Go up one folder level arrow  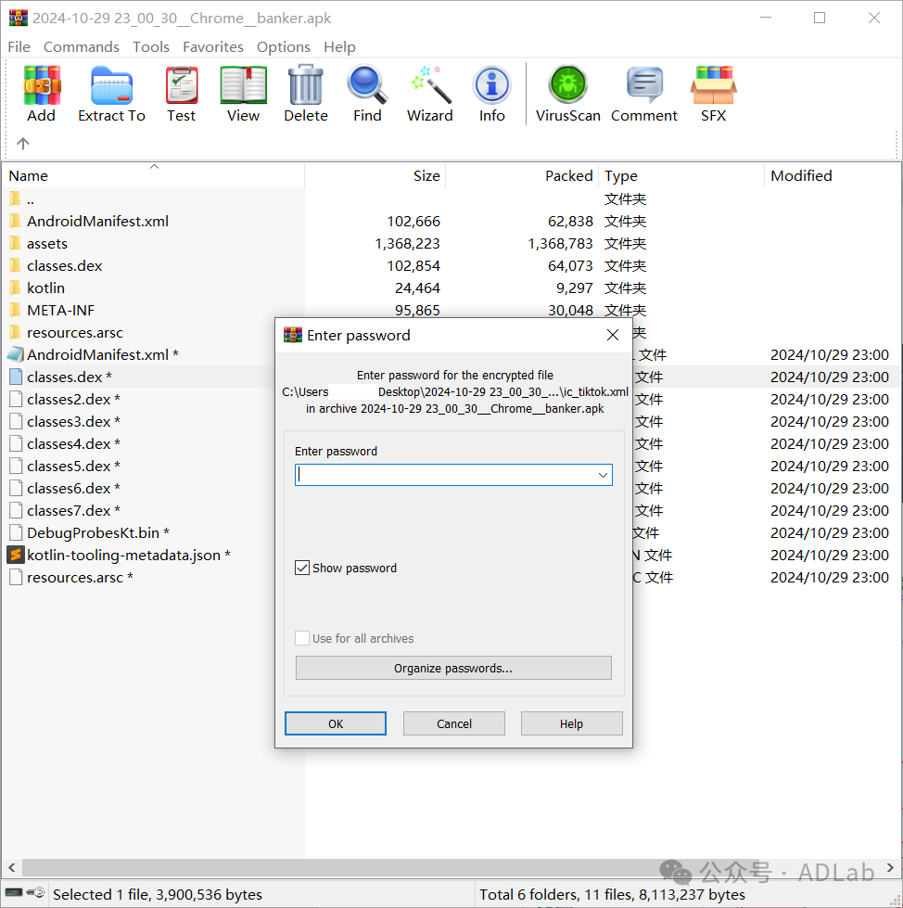pos(23,143)
